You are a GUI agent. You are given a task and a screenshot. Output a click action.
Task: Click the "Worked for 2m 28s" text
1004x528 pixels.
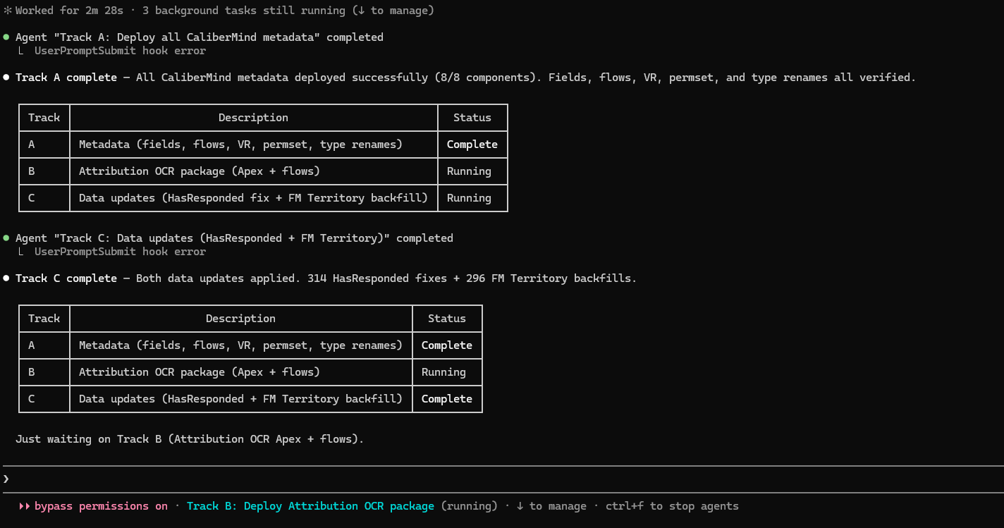click(x=71, y=11)
